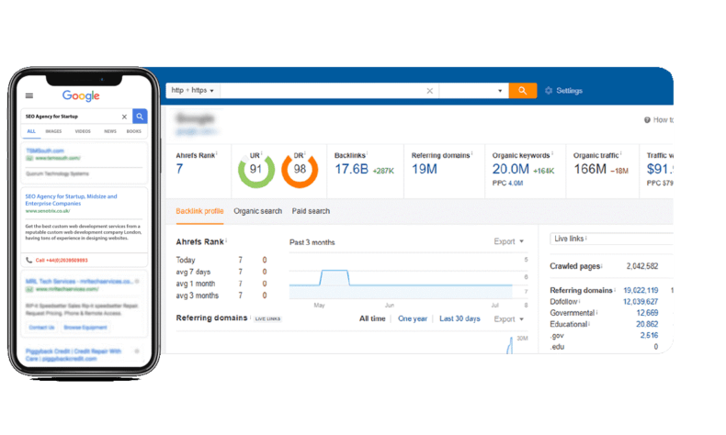Select NEWS tab on phone
Screen dimensions: 726x435
pyautogui.click(x=110, y=131)
